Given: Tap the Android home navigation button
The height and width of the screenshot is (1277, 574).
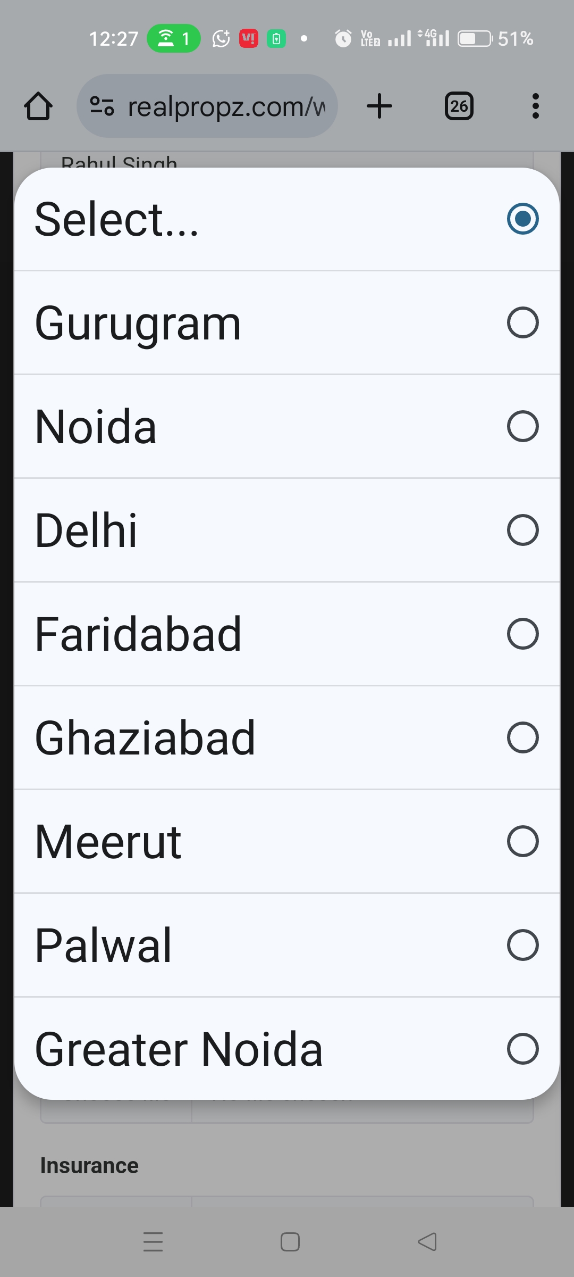Looking at the screenshot, I should point(290,1242).
